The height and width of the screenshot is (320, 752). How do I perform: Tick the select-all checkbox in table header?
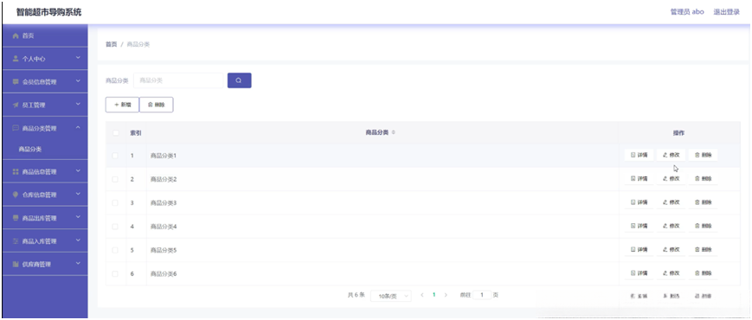(x=115, y=132)
